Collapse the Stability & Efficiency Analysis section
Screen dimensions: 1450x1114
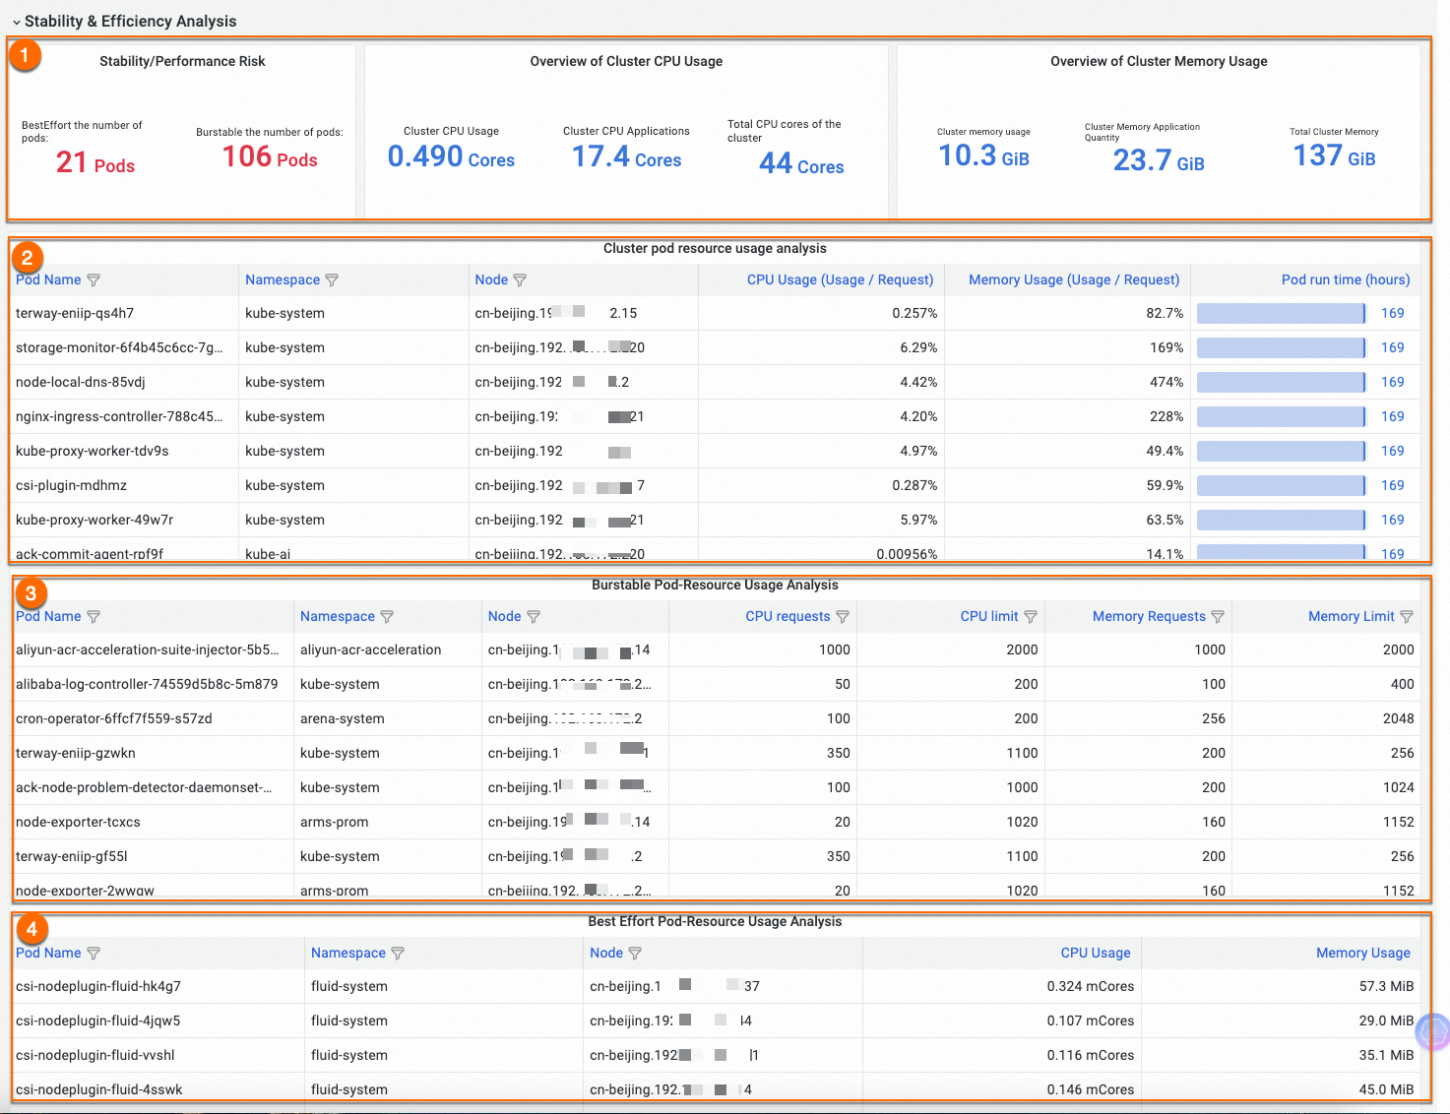pos(17,22)
